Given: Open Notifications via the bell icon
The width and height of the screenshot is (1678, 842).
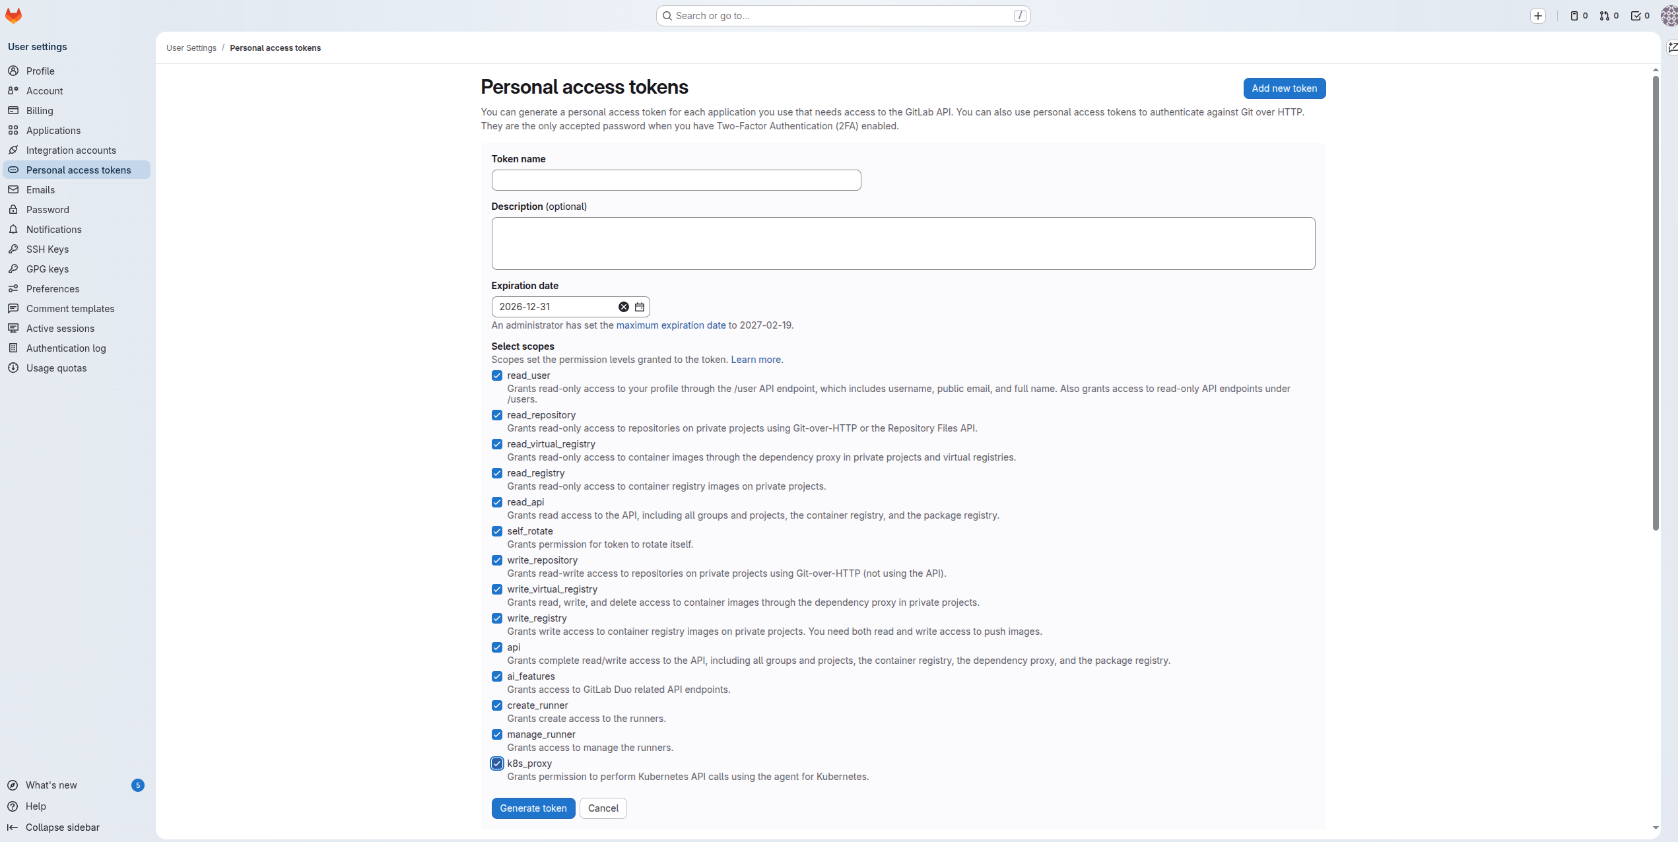Looking at the screenshot, I should pyautogui.click(x=54, y=229).
